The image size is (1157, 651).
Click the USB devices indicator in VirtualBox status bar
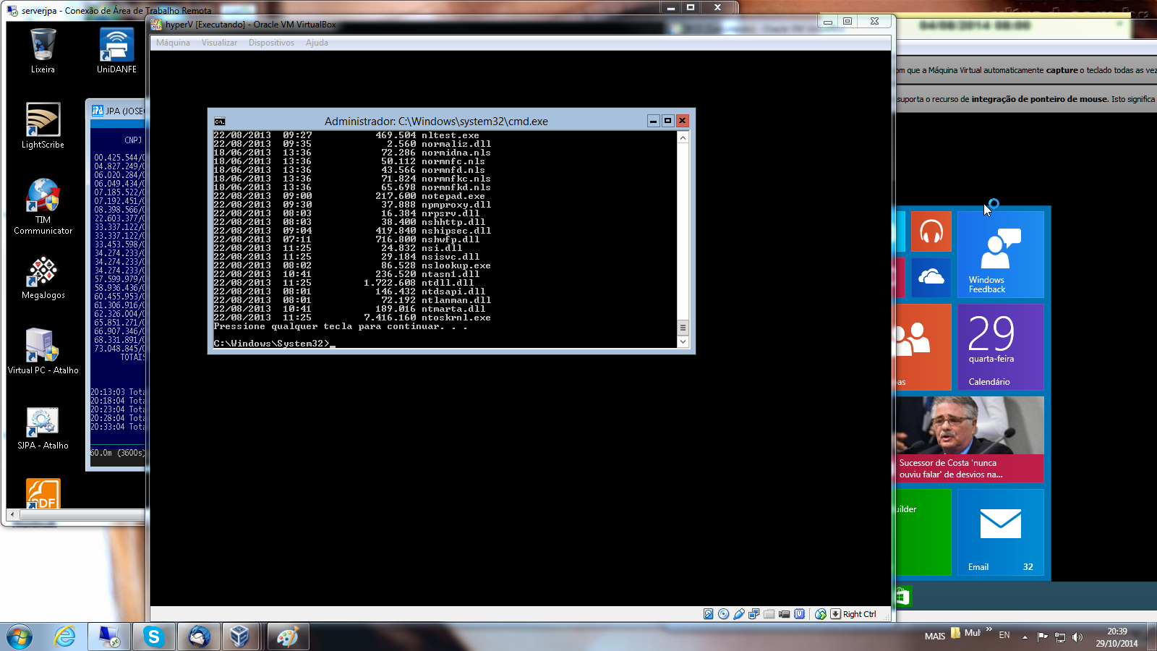(x=739, y=614)
